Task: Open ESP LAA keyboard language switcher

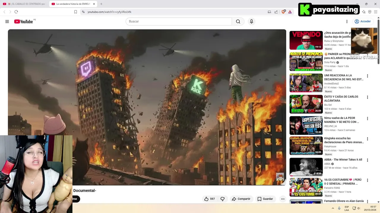Action: 347,208
